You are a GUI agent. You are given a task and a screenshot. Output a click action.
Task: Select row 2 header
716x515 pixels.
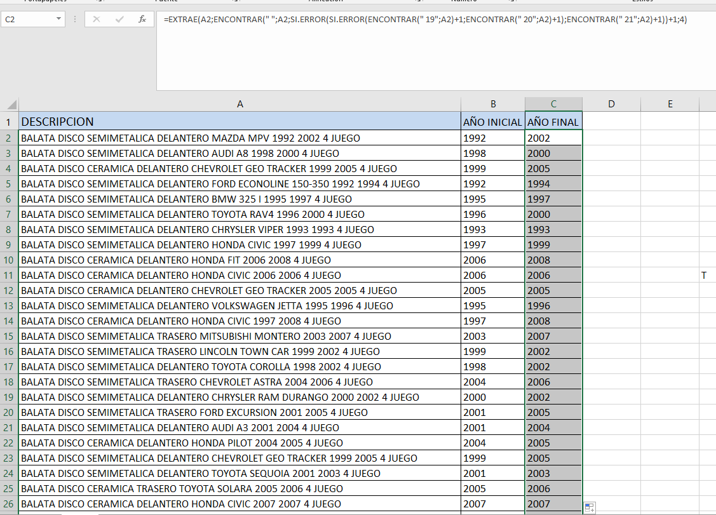pyautogui.click(x=9, y=138)
